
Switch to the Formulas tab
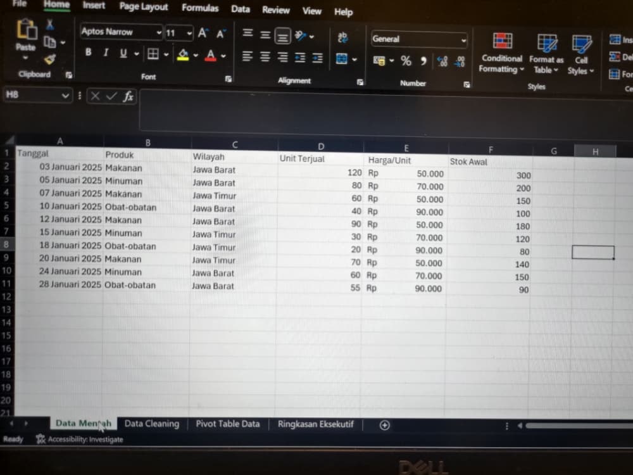click(200, 8)
